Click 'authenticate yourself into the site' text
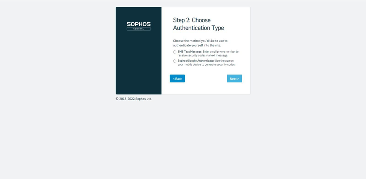This screenshot has width=366, height=179. click(x=197, y=45)
